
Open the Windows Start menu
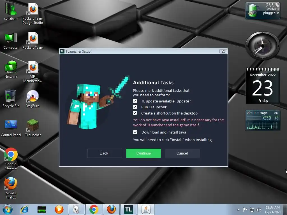(x=8, y=209)
